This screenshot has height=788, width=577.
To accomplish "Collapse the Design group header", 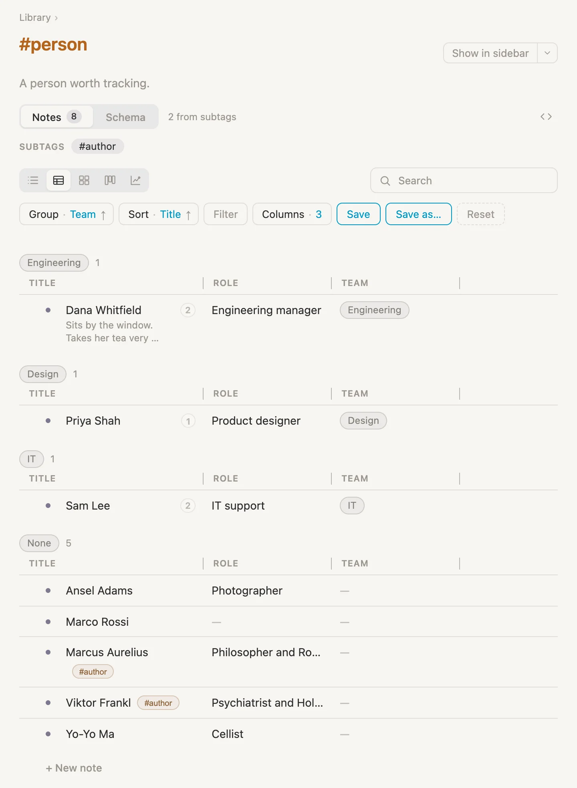I will coord(43,374).
